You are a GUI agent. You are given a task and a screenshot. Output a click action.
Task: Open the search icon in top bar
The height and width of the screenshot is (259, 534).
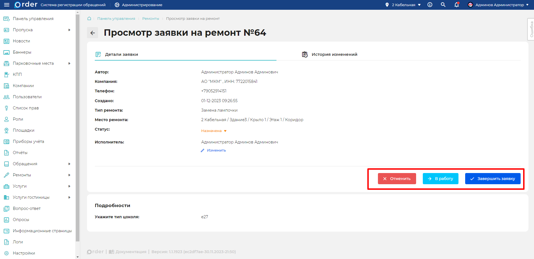click(x=443, y=5)
